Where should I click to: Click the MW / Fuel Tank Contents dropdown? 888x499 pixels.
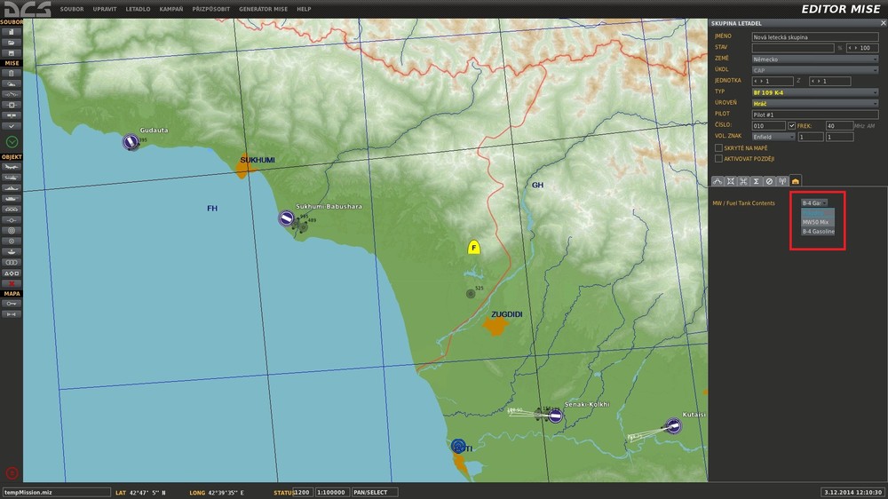814,202
